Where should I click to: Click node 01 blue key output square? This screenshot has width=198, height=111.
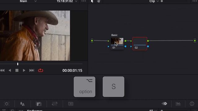tap(125, 47)
